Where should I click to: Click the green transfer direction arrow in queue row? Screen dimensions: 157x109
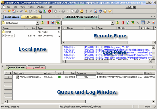click(59, 77)
